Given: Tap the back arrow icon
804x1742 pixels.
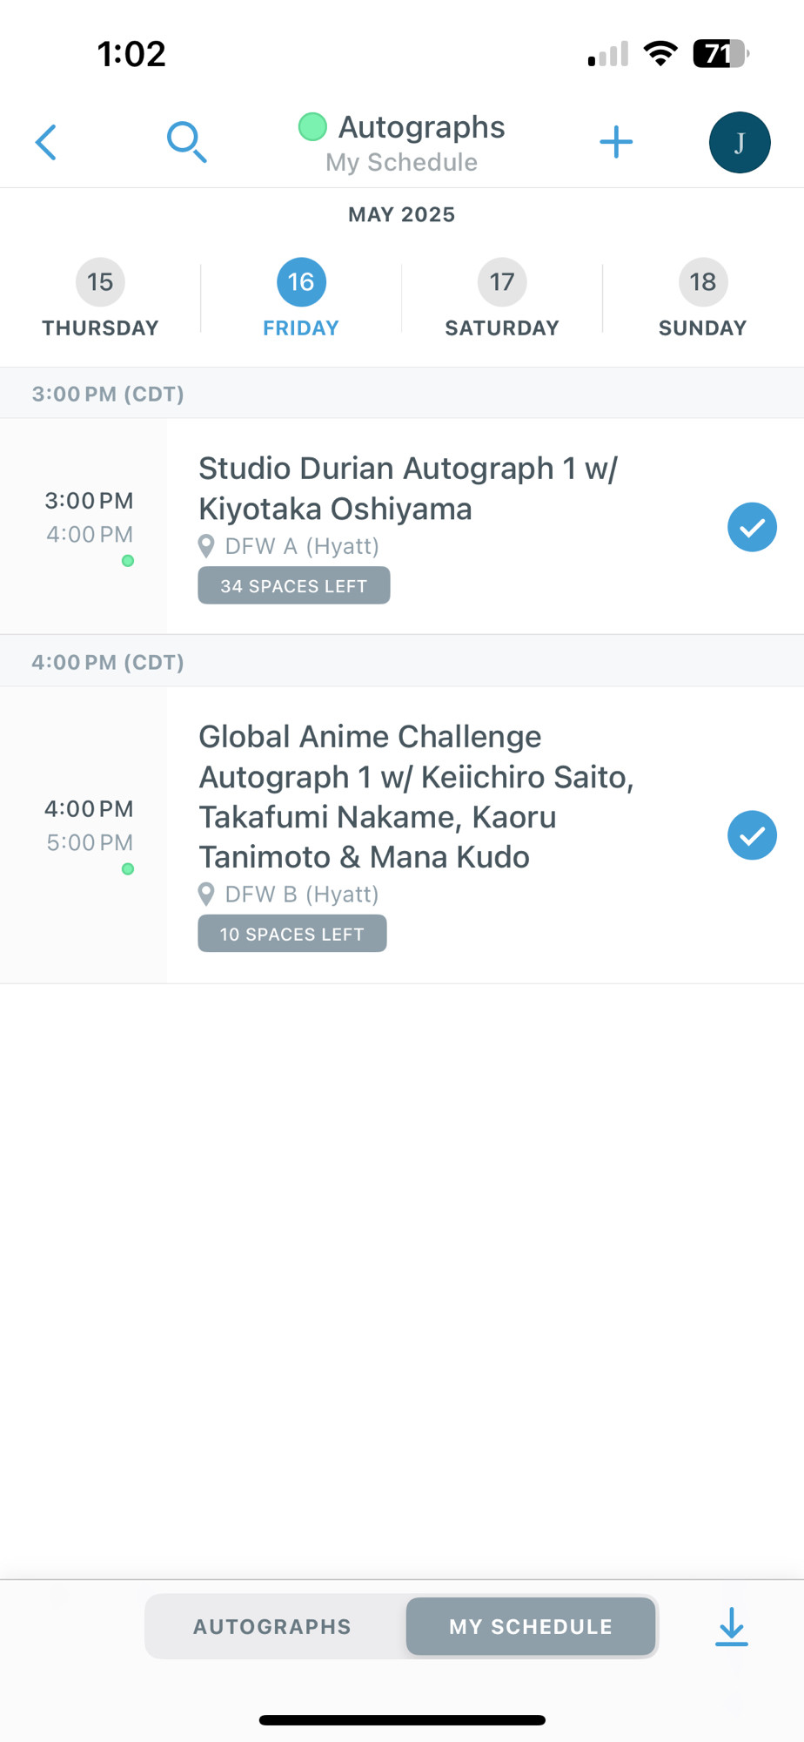Looking at the screenshot, I should pos(46,142).
